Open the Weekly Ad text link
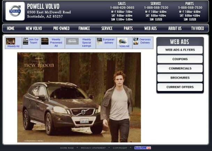Screen dimensions: 212x151 13,46
